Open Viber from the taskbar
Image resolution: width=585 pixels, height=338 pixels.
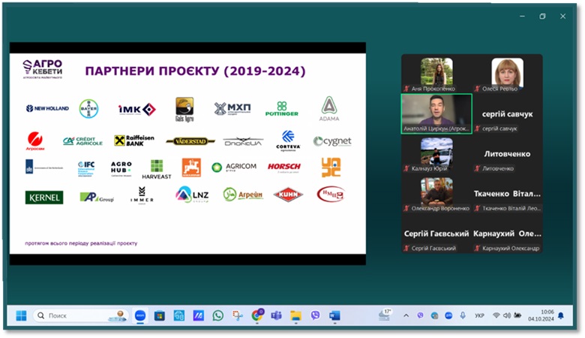pyautogui.click(x=315, y=315)
